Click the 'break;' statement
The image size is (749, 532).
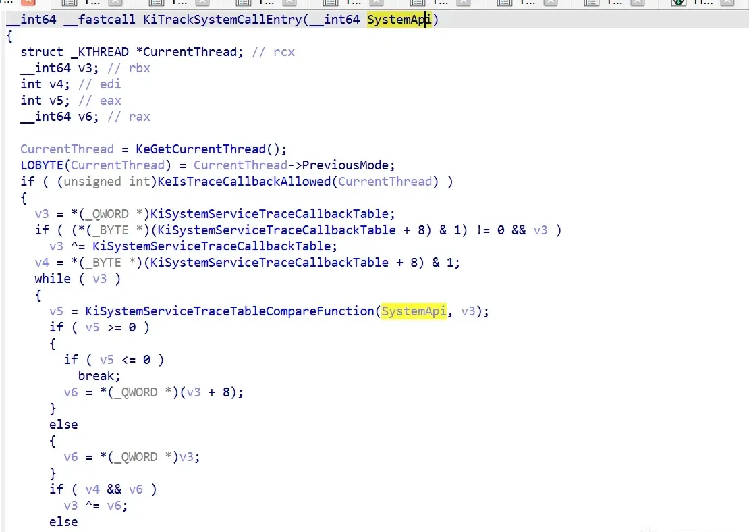[99, 376]
